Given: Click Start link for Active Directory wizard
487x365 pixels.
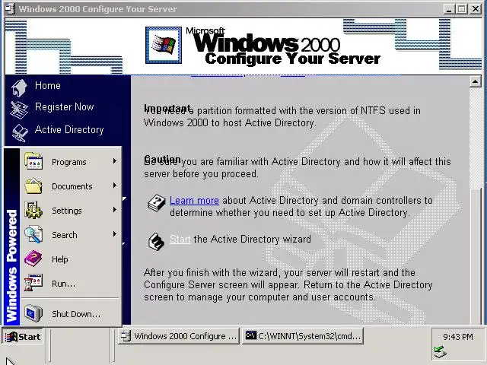Looking at the screenshot, I should click(x=180, y=239).
